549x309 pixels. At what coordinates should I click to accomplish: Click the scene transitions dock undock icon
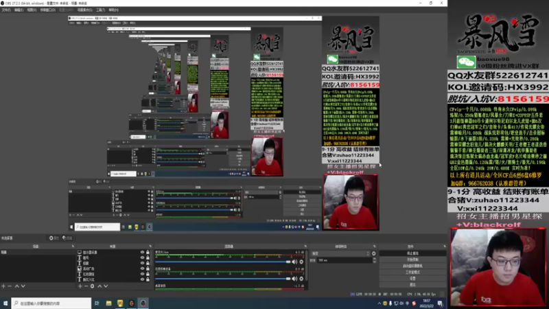click(x=374, y=247)
